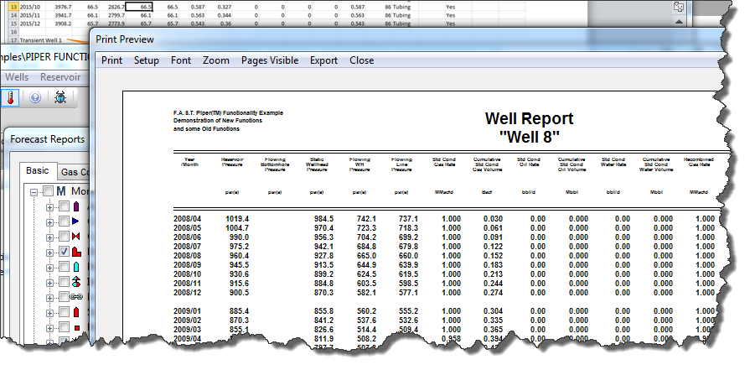
Task: Click the thermometer icon in toolbar
Action: click(x=12, y=97)
